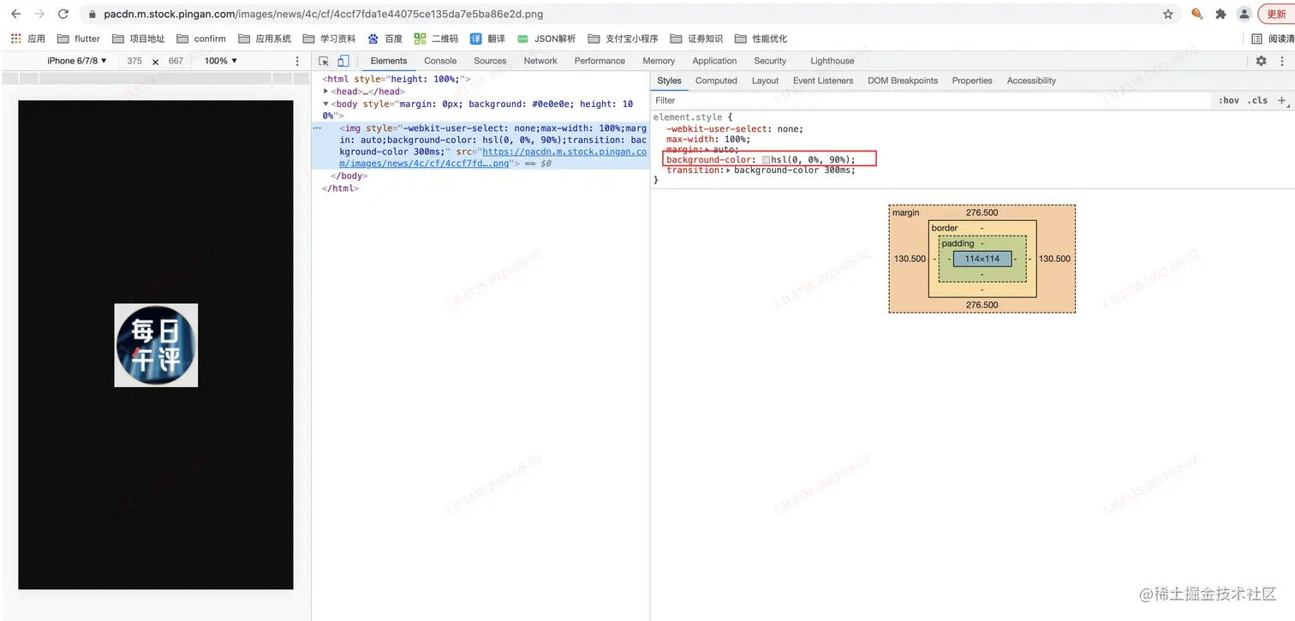Image resolution: width=1295 pixels, height=621 pixels.
Task: Expand the margin shorthand triangle in Styles
Action: coord(707,150)
